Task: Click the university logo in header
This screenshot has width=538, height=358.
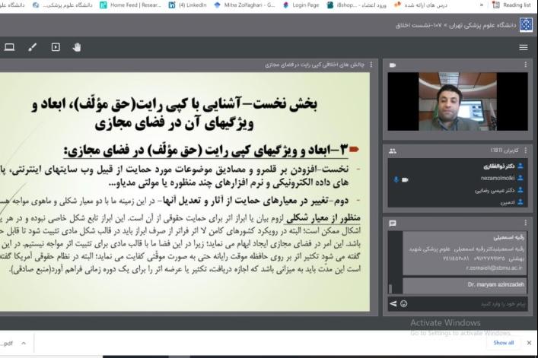Action: tap(526, 24)
